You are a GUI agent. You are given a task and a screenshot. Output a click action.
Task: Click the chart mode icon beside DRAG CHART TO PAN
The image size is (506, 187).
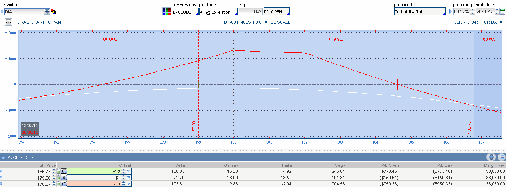pos(9,22)
